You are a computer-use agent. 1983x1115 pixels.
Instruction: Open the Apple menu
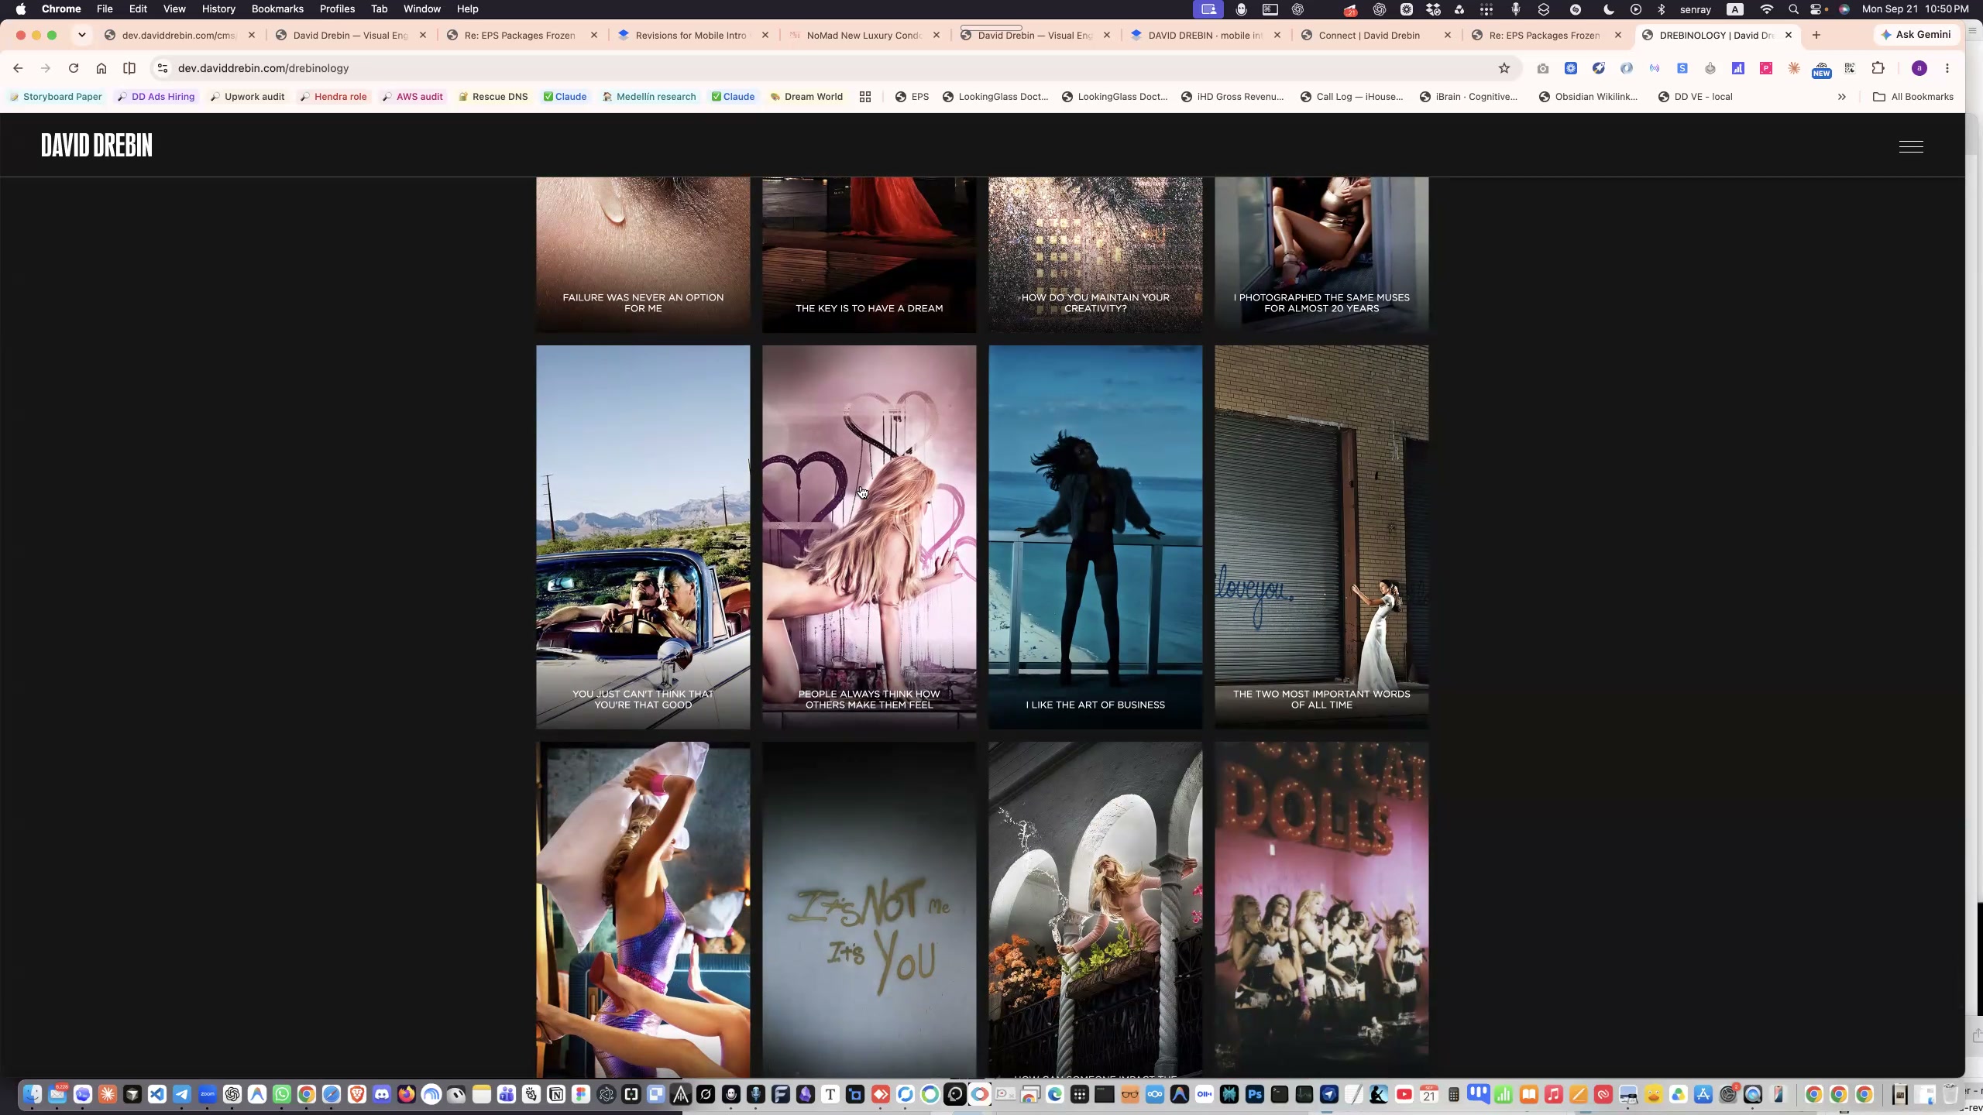coord(21,9)
